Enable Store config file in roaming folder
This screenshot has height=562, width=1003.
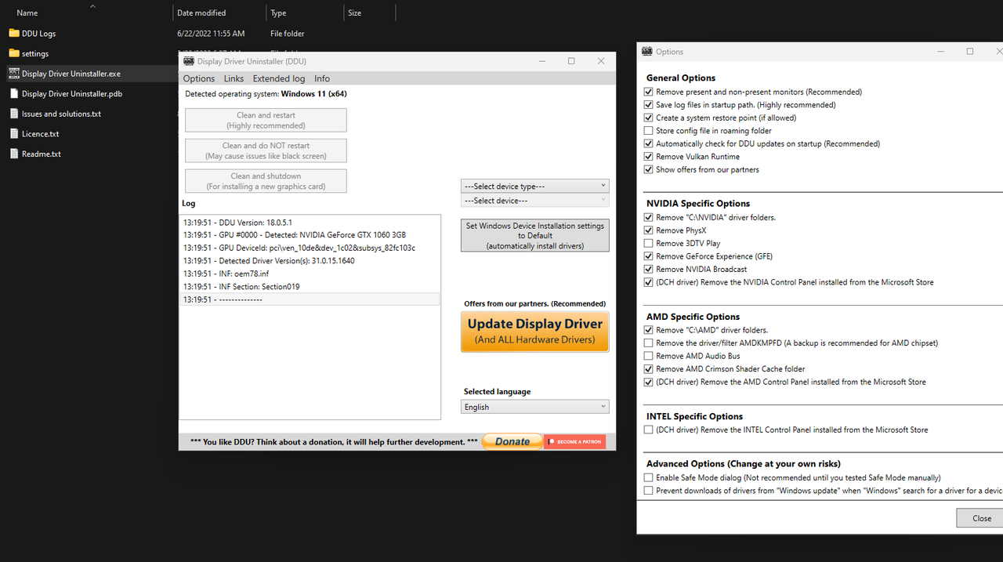pos(648,131)
